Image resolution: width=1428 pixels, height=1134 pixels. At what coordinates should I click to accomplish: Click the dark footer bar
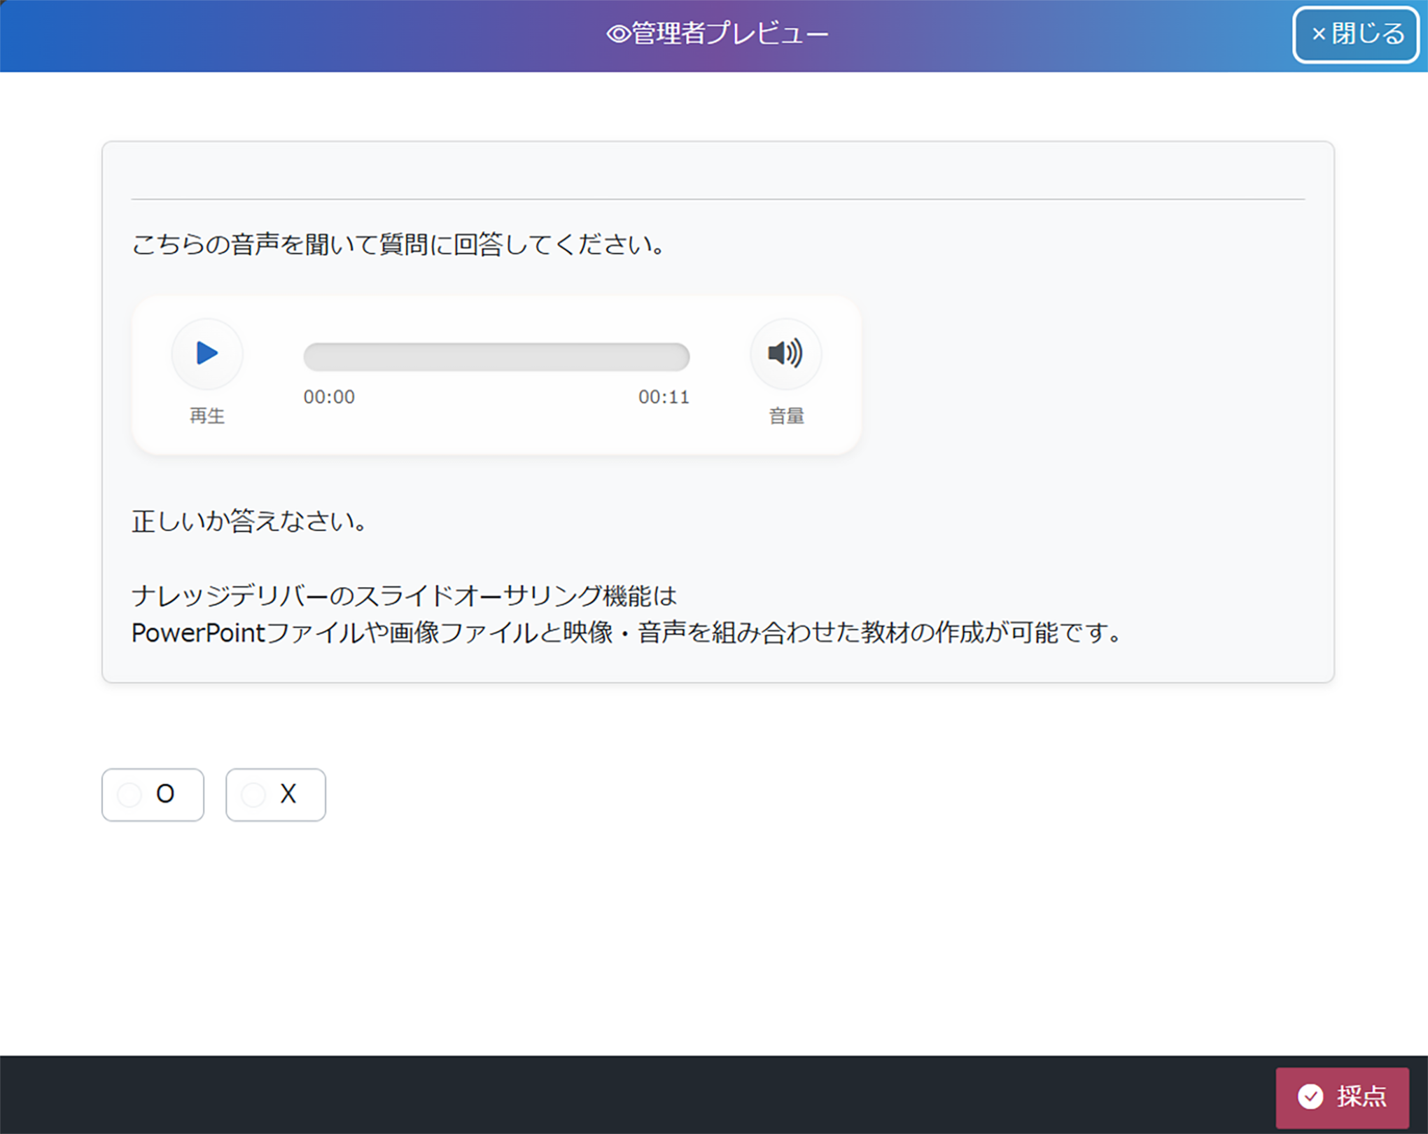630,1095
